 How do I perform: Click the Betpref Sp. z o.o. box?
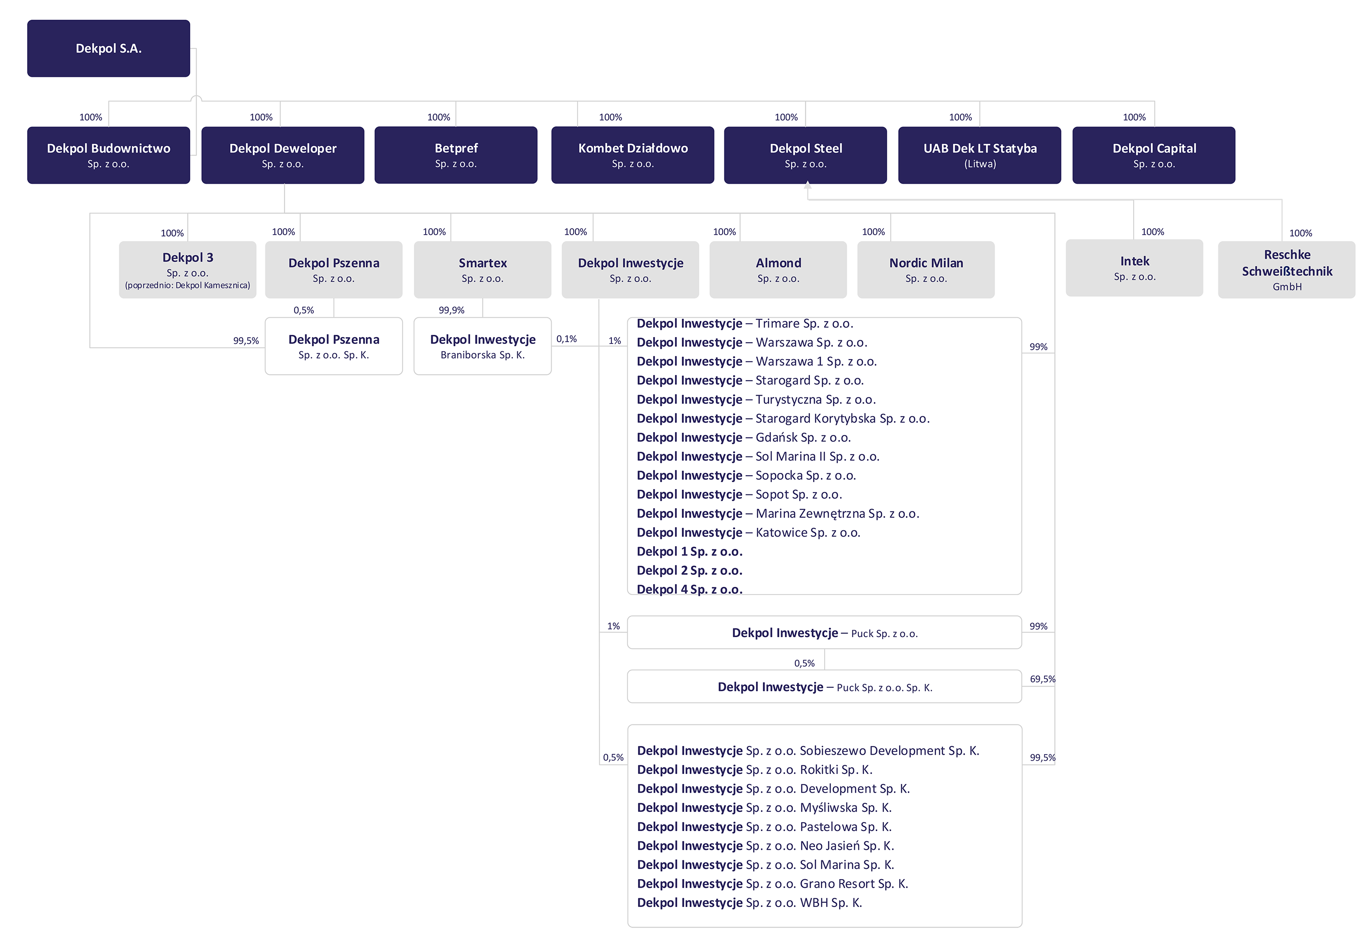click(x=456, y=156)
